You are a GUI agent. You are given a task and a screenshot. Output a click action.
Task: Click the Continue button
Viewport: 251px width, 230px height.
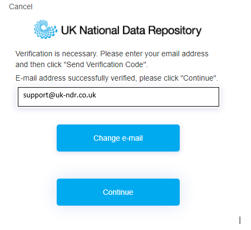point(118,192)
